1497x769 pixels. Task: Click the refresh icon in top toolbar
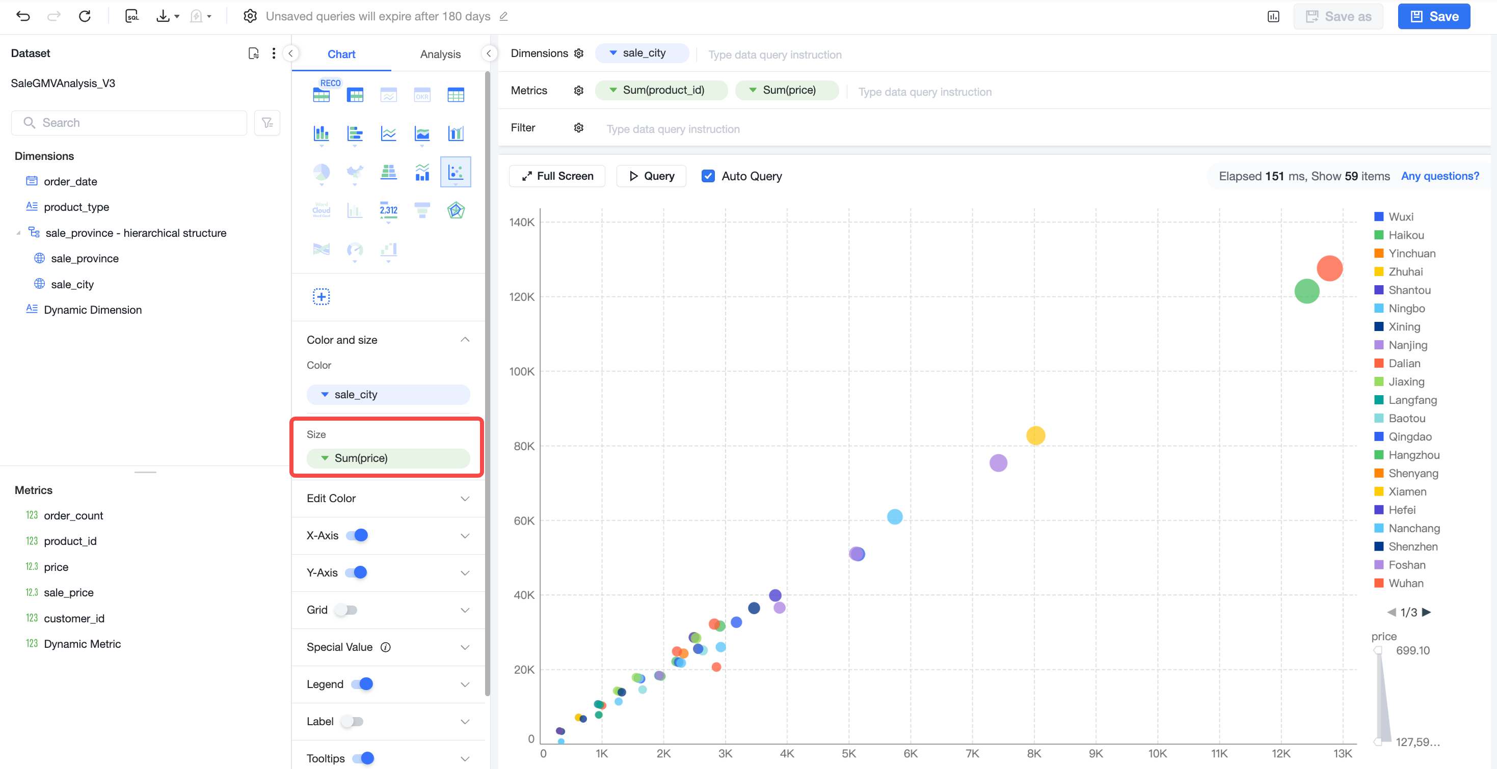click(x=85, y=16)
